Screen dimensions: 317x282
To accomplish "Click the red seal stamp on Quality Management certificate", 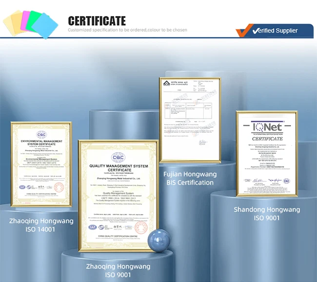I will (x=141, y=228).
